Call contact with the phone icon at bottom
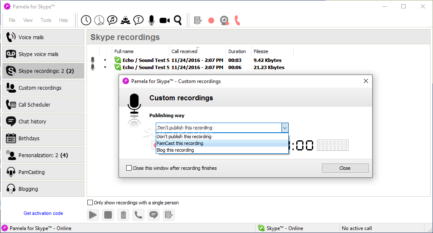This screenshot has height=233, width=433. coord(138,215)
